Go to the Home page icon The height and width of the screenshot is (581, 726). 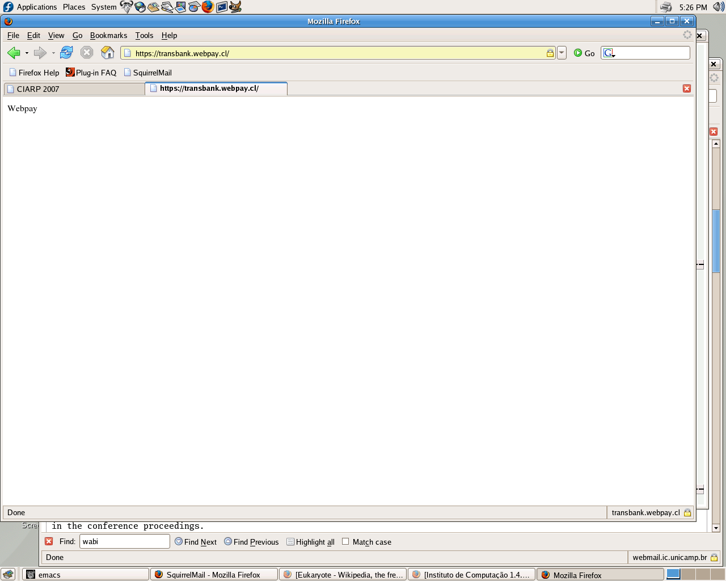pyautogui.click(x=107, y=53)
